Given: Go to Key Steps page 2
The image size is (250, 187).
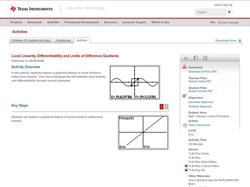Looking at the screenshot, I should coord(167,107).
